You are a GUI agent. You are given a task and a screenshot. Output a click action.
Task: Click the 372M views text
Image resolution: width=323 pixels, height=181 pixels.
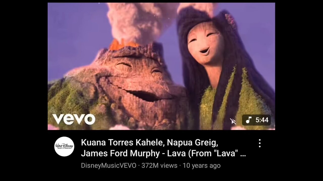(x=159, y=165)
